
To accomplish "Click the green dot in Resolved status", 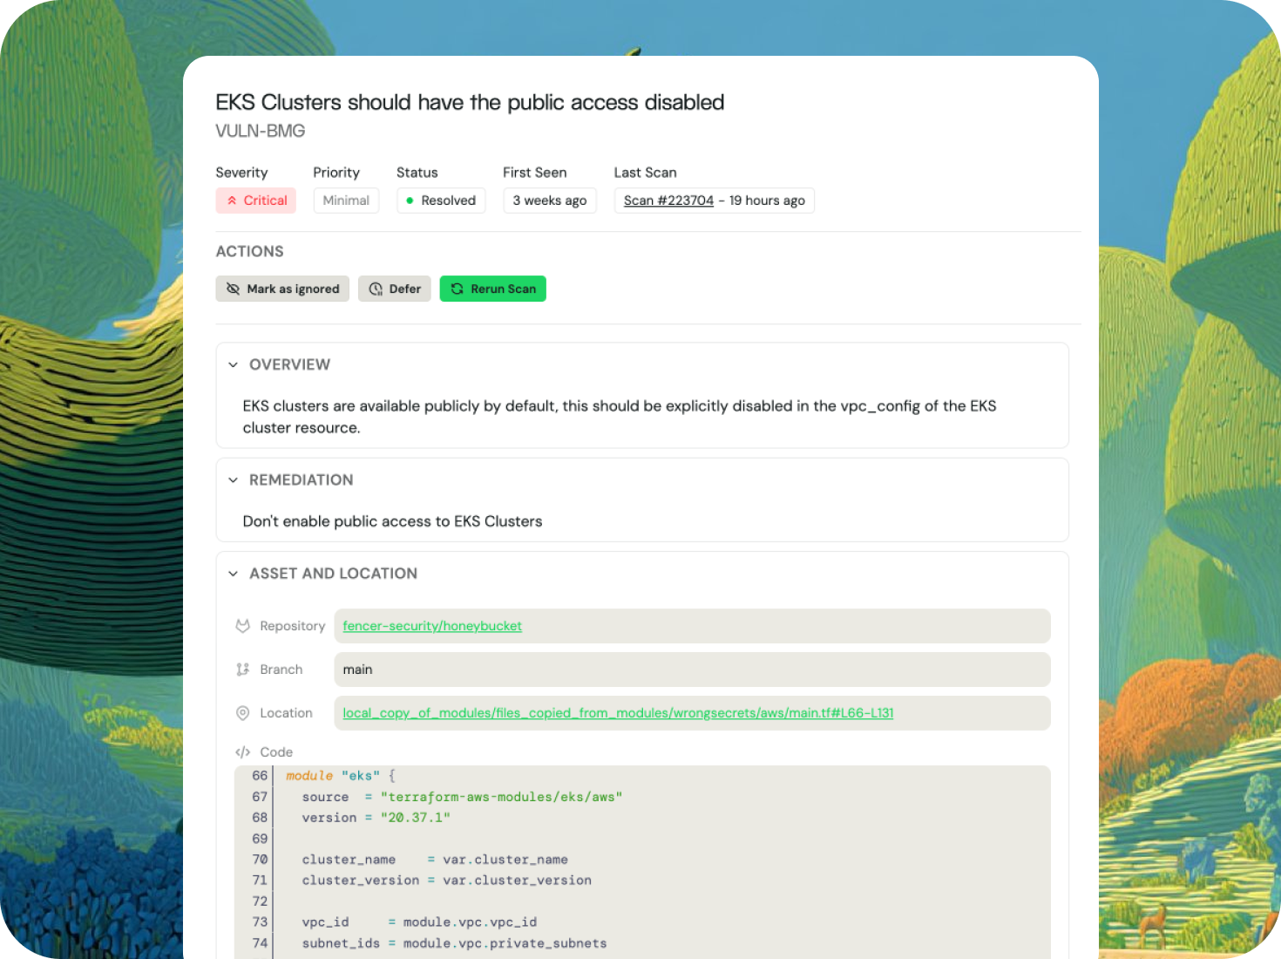I will (410, 201).
